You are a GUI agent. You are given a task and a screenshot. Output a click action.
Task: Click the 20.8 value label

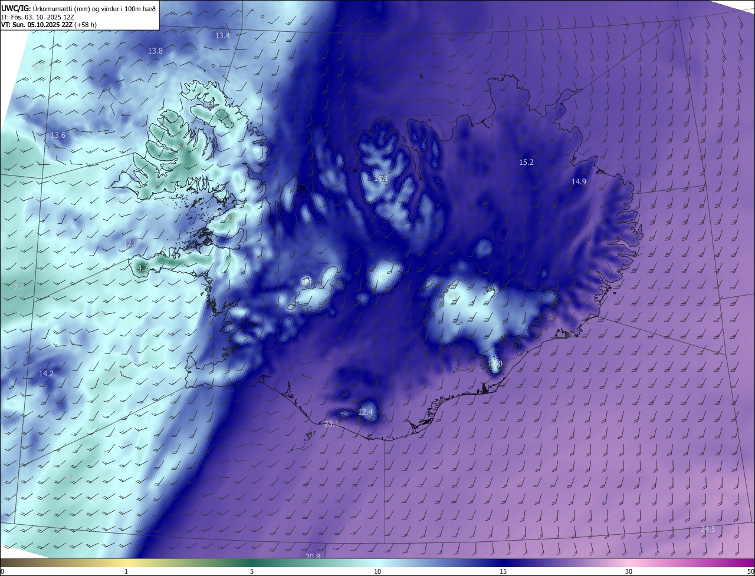coord(313,557)
